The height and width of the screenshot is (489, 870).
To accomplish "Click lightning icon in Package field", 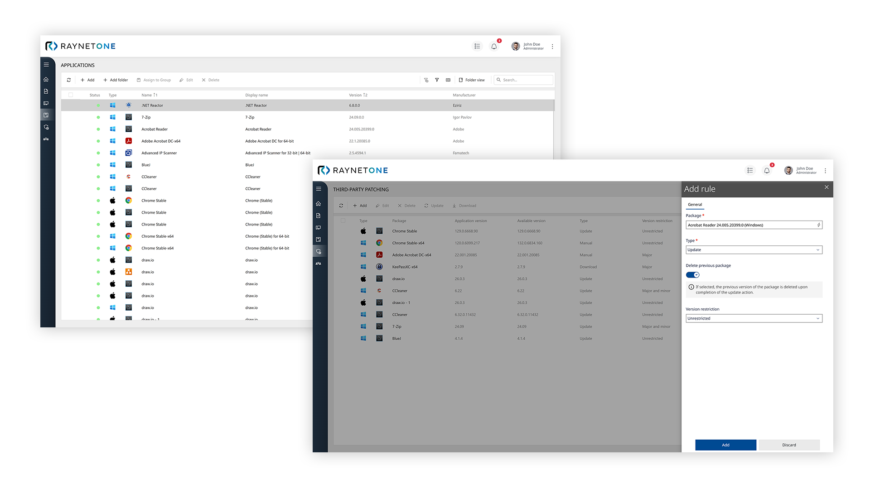I will pyautogui.click(x=818, y=225).
